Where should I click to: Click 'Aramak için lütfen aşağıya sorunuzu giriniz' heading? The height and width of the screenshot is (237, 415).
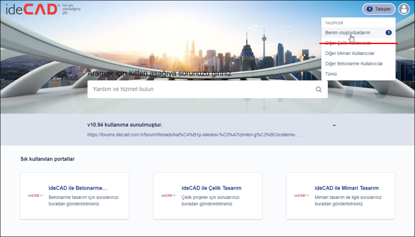[159, 73]
